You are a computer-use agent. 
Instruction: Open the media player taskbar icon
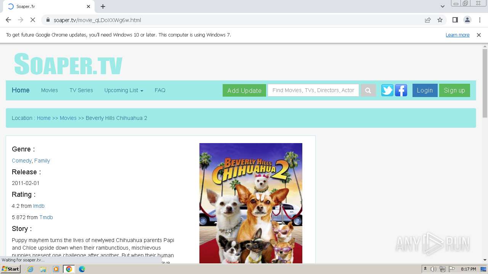point(56,269)
